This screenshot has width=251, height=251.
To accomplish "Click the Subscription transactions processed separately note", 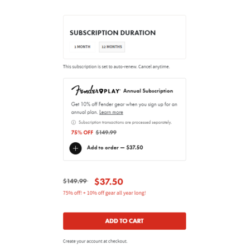I will [125, 122].
